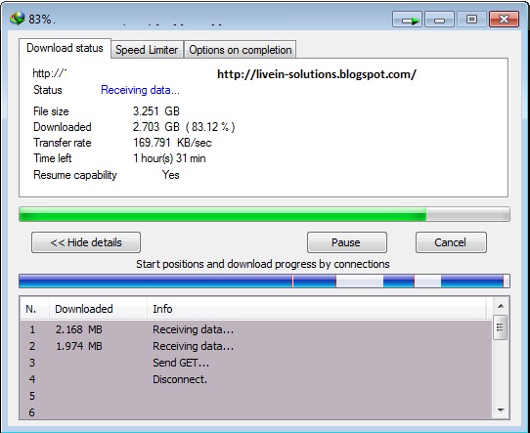Click the green arrow tray button

coord(408,19)
